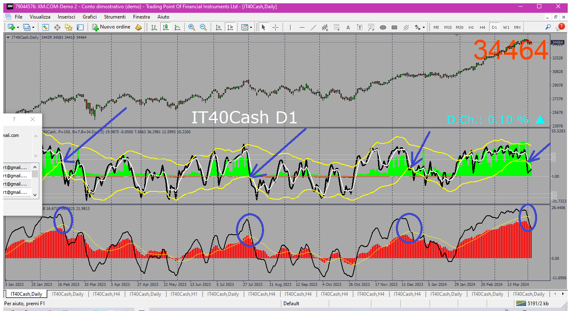
Task: Open the Grafici menu
Action: click(90, 17)
